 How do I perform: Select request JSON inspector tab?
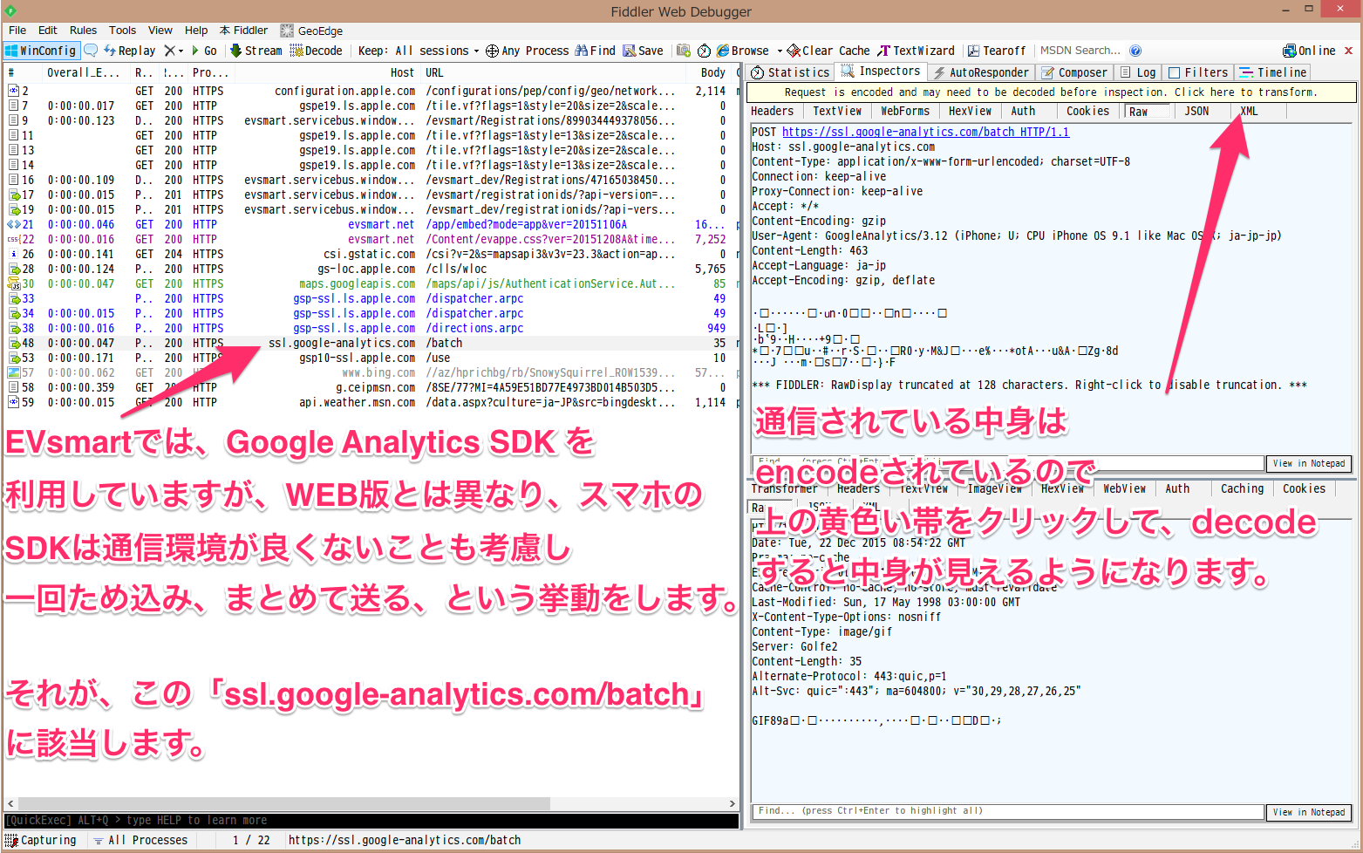coord(1196,111)
